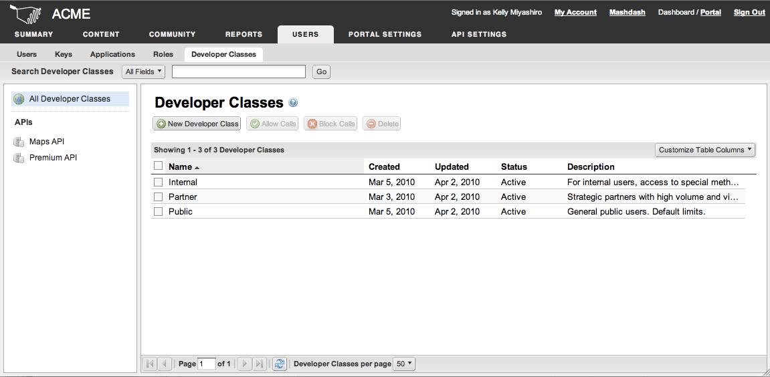Click the Allow Calls button
Viewport: 770px width, 377px height.
click(x=272, y=124)
